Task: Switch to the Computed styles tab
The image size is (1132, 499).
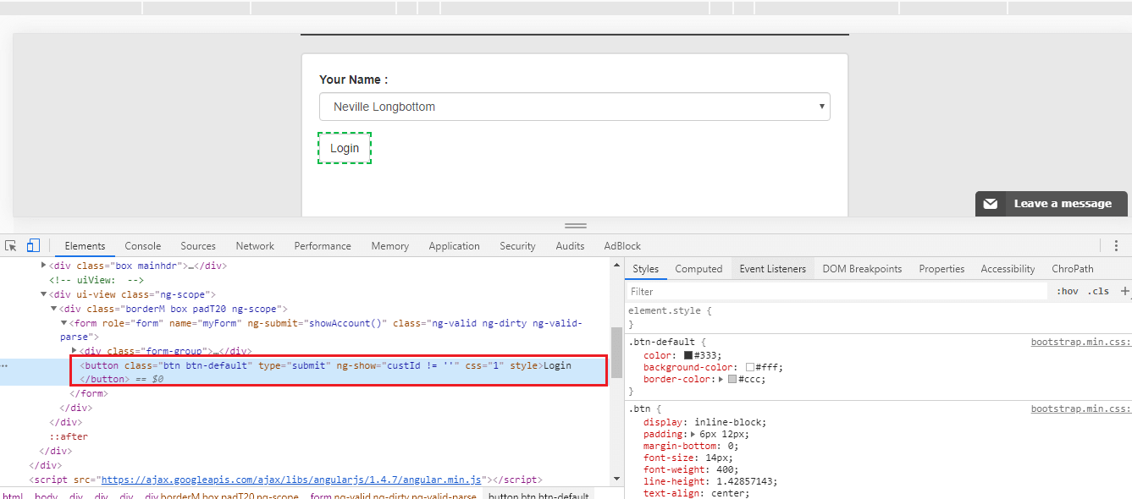Action: [699, 269]
